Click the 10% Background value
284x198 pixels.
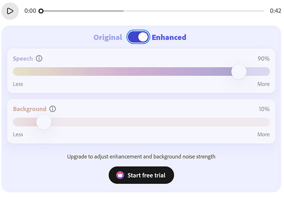pos(264,109)
